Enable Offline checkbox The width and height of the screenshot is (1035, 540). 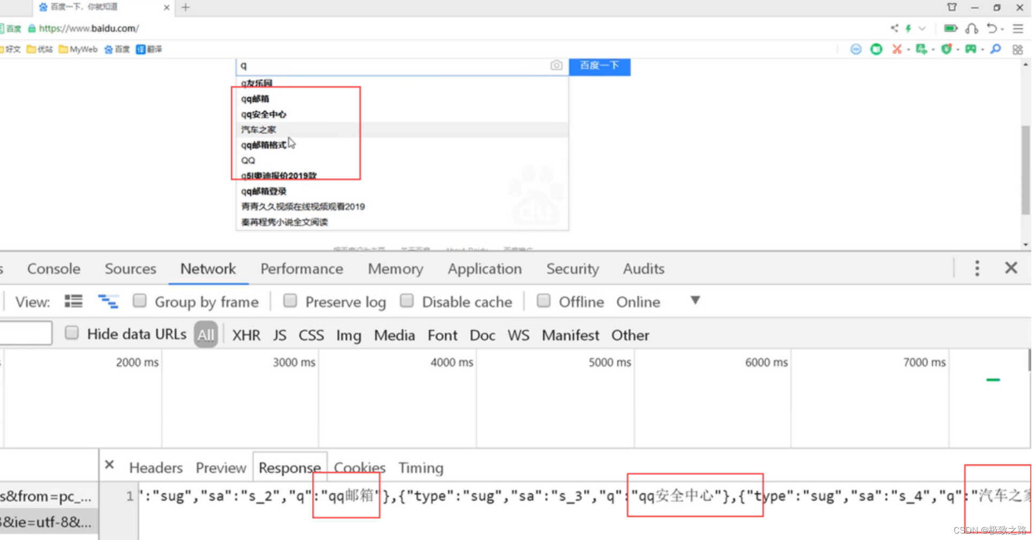pyautogui.click(x=543, y=301)
